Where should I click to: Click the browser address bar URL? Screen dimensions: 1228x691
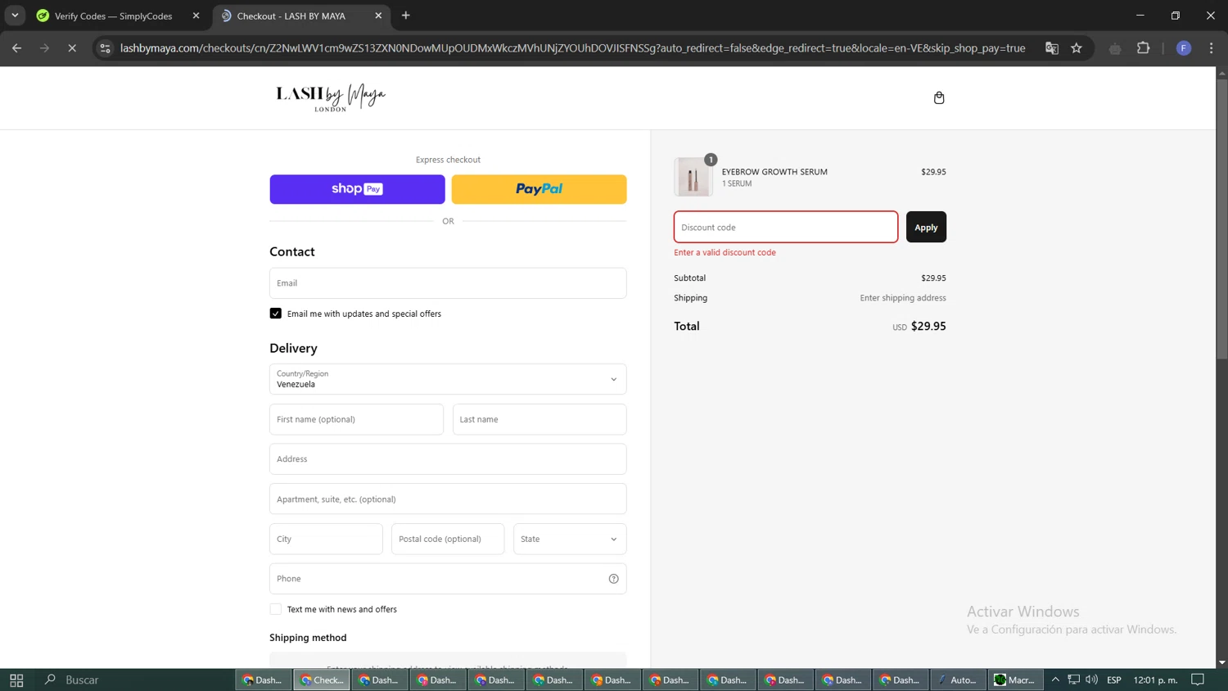click(x=572, y=48)
